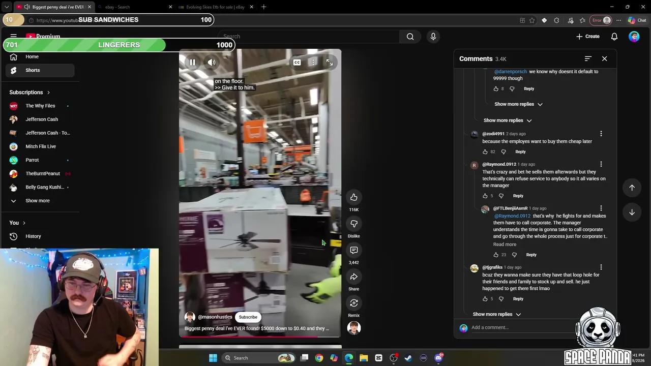Open options menu for @Raymond.0912 comment
Image resolution: width=651 pixels, height=366 pixels.
pyautogui.click(x=601, y=164)
